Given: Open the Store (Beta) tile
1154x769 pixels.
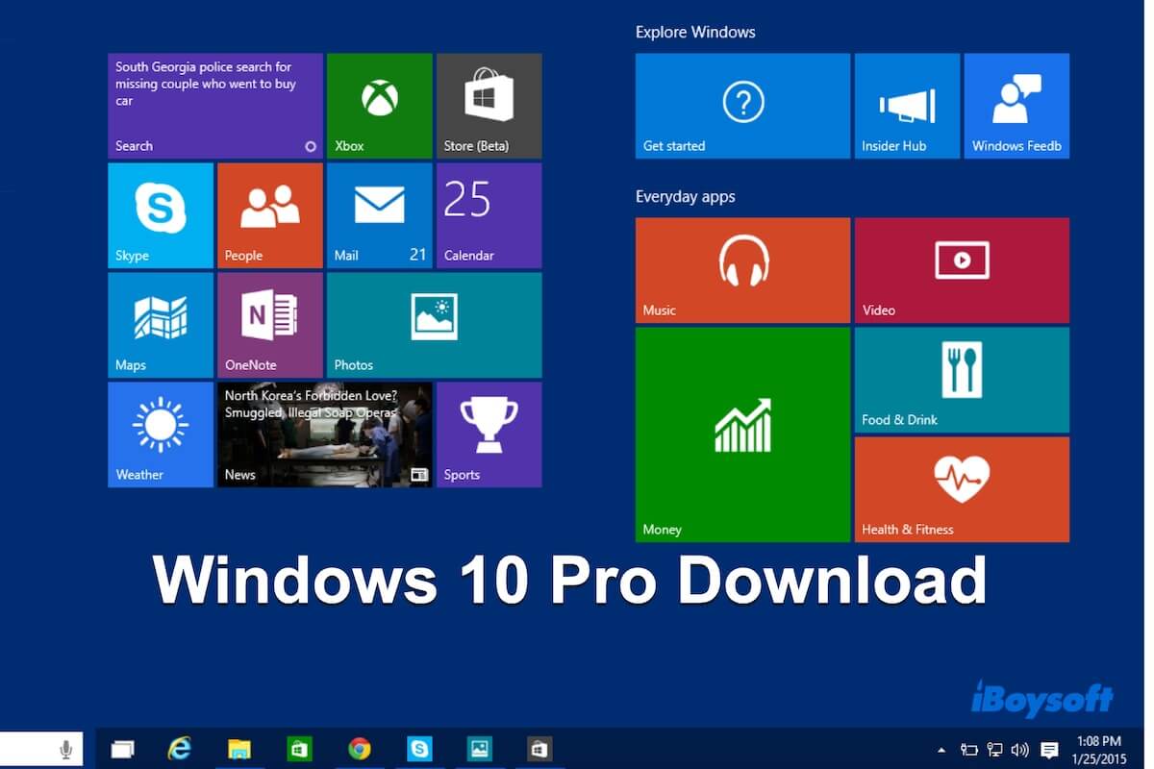Looking at the screenshot, I should [489, 106].
